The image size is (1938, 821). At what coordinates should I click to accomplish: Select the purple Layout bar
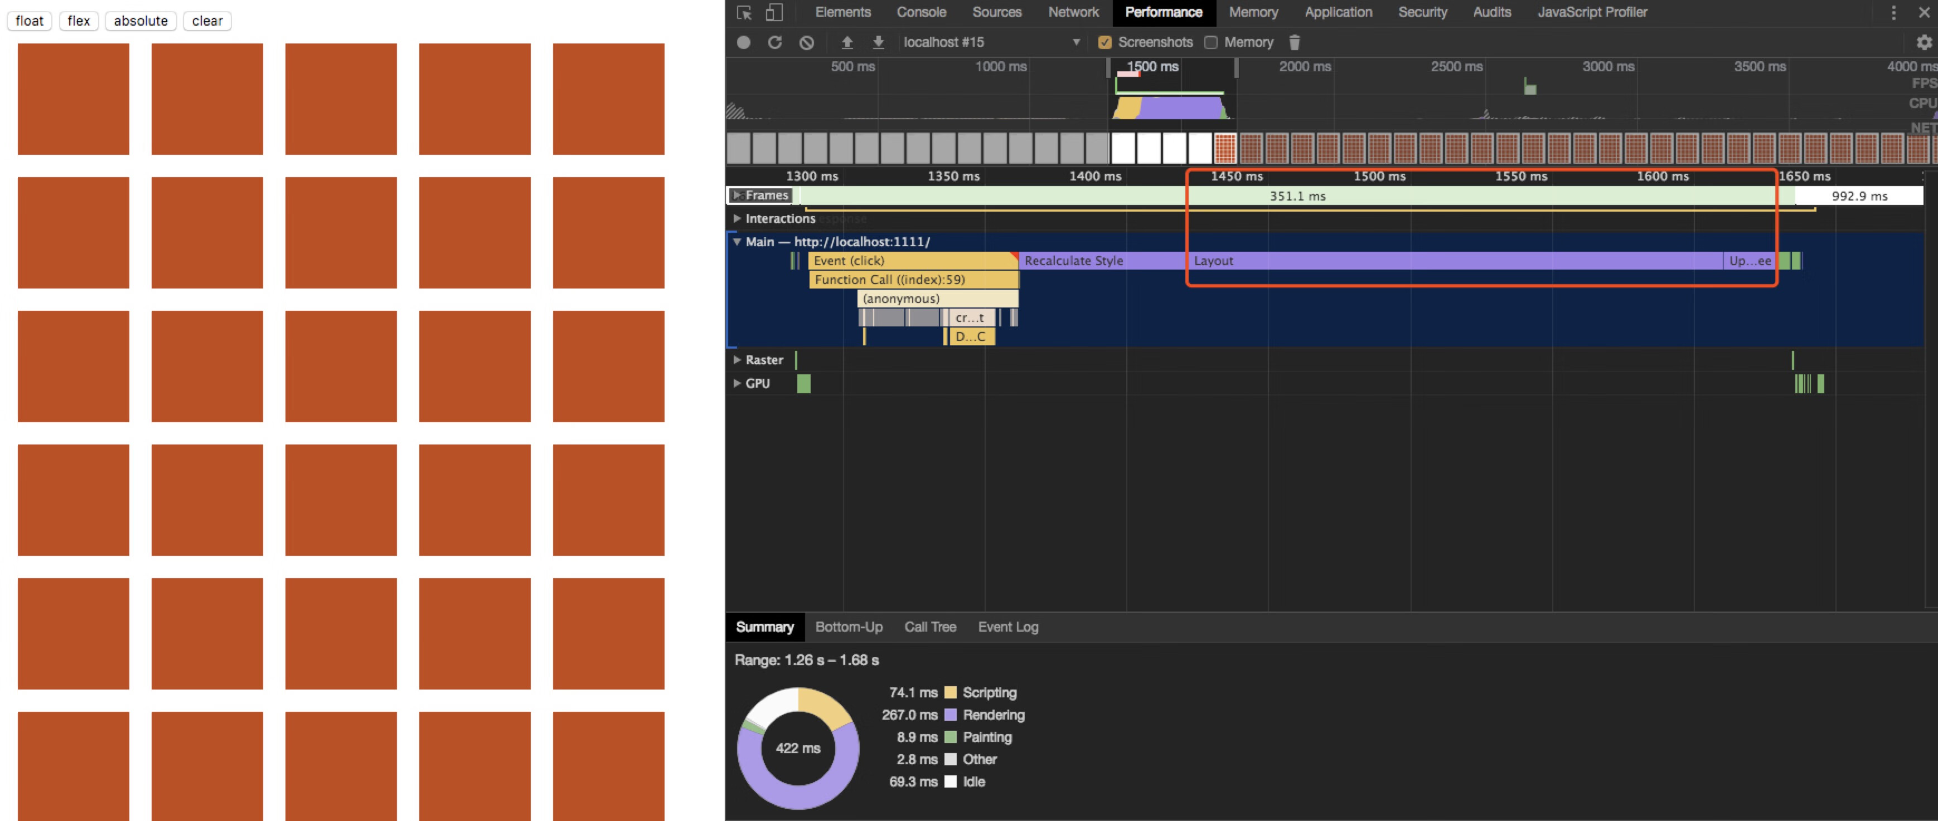(1455, 261)
